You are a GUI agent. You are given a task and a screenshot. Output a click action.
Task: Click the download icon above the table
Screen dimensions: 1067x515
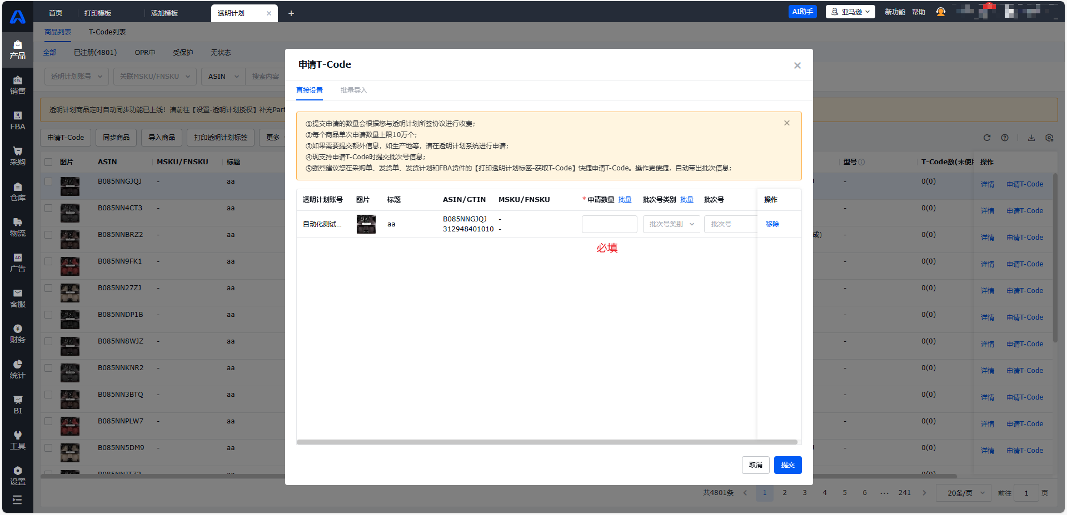click(1031, 138)
